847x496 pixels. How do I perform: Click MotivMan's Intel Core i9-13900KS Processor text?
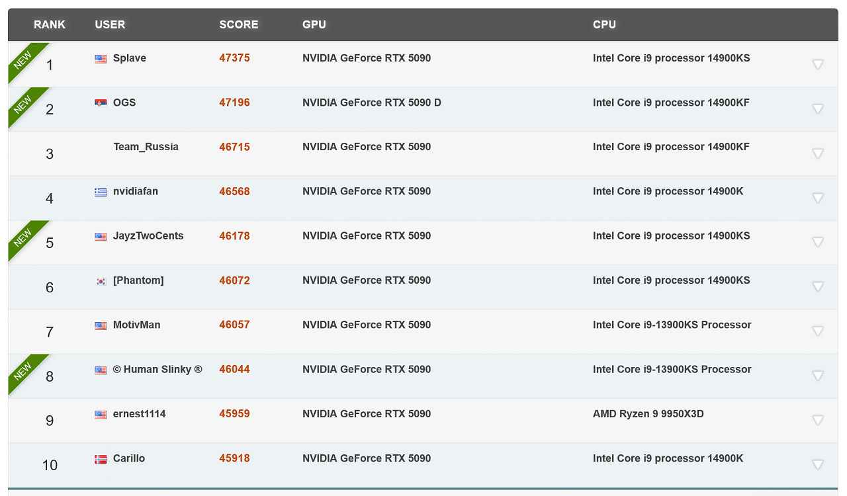(x=672, y=325)
